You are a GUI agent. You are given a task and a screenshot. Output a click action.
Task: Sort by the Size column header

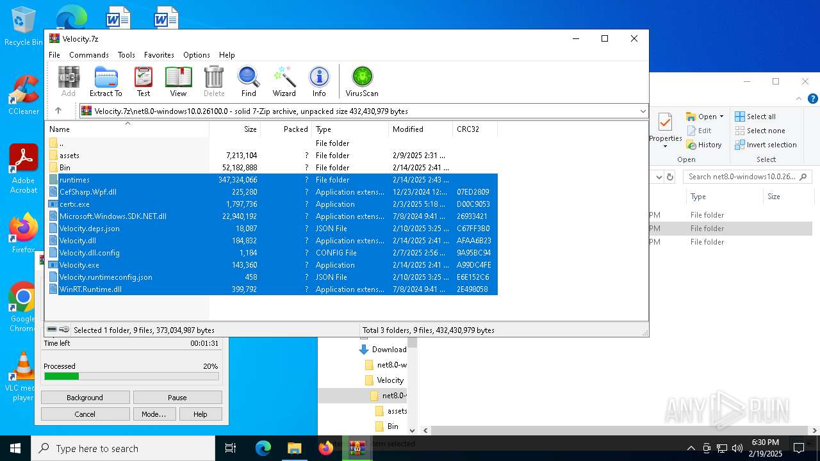(234, 129)
